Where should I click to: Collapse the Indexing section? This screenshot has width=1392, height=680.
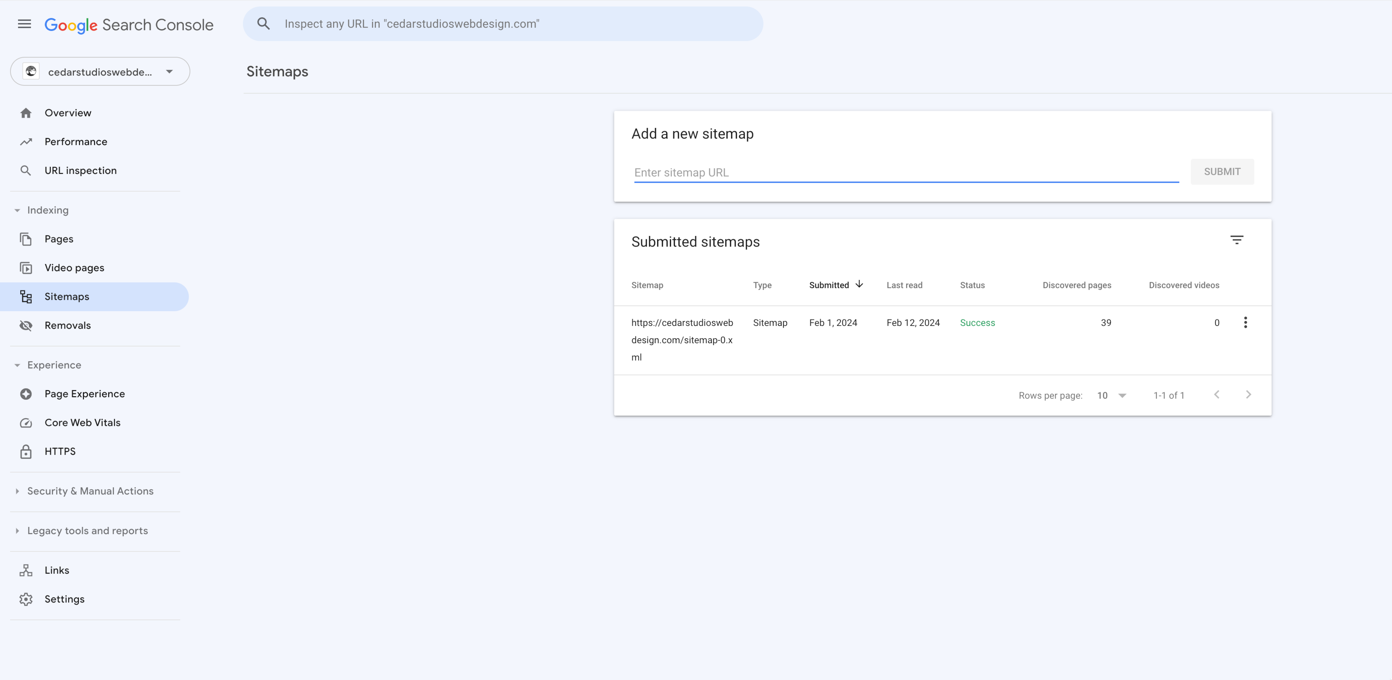point(17,210)
